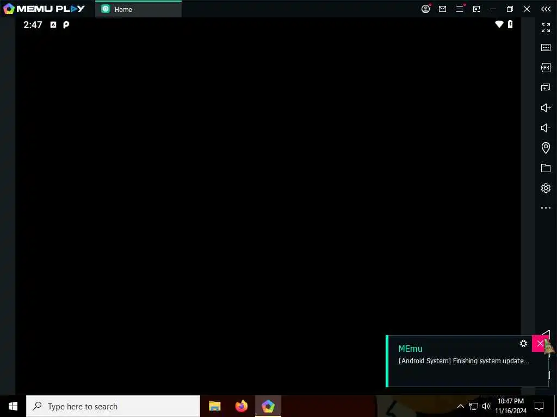
Task: Open Windows action center notifications
Action: click(539, 406)
